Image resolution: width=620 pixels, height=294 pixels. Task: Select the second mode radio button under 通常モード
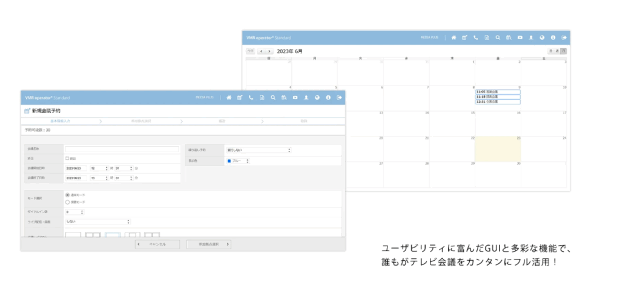click(67, 202)
